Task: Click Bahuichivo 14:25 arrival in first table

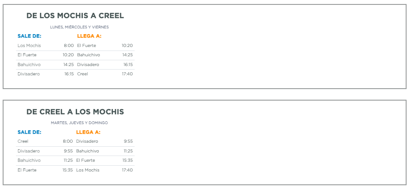Action: pos(105,55)
